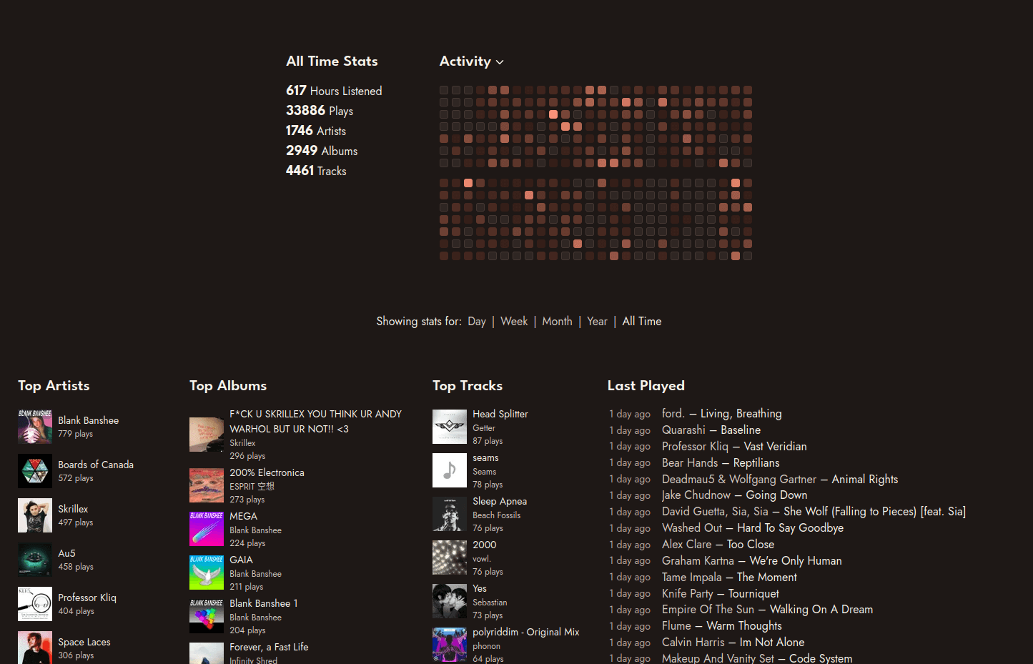Click the music note icon for seams track
Image resolution: width=1033 pixels, height=664 pixels.
[450, 470]
